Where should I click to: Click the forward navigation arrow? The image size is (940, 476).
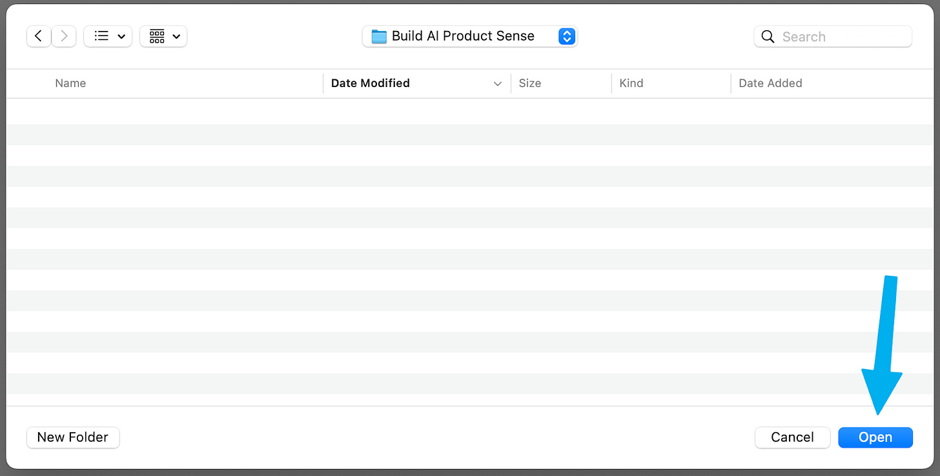pos(64,37)
